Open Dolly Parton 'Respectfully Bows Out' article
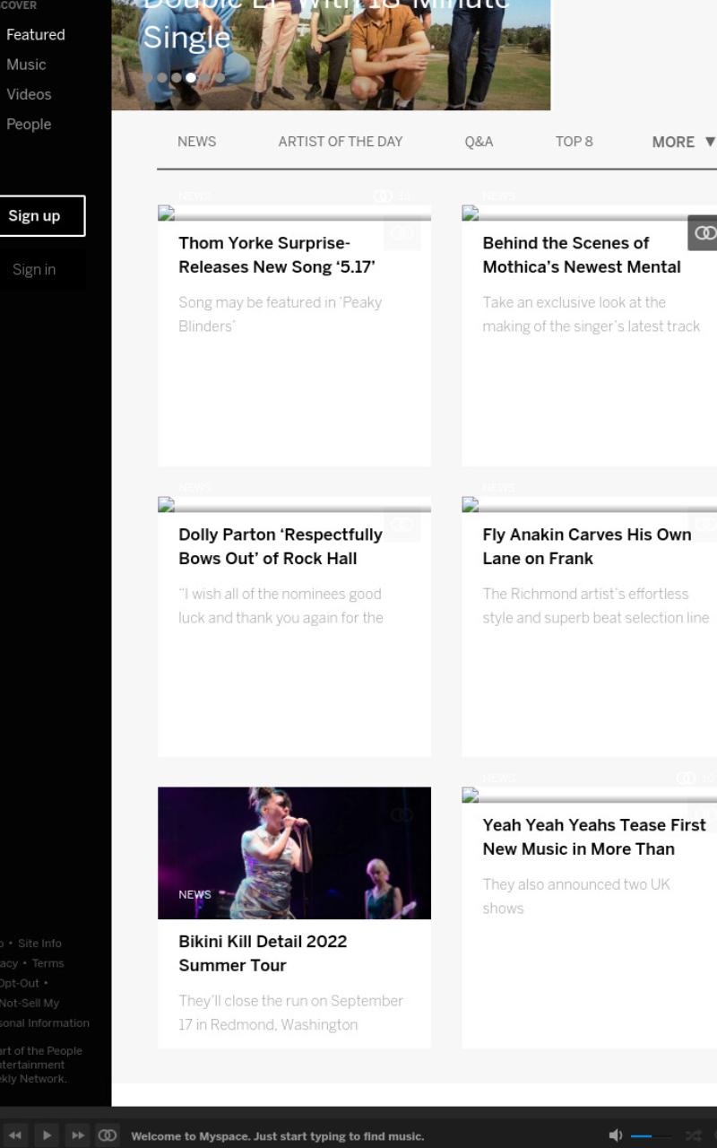The height and width of the screenshot is (1148, 717). (x=281, y=546)
